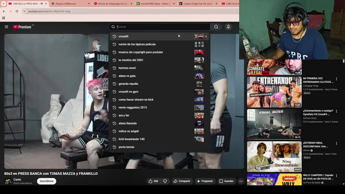Screen dimensions: 345x194
Task: Close the 'Playlists | NNRecords' tab
Action: pos(89,4)
